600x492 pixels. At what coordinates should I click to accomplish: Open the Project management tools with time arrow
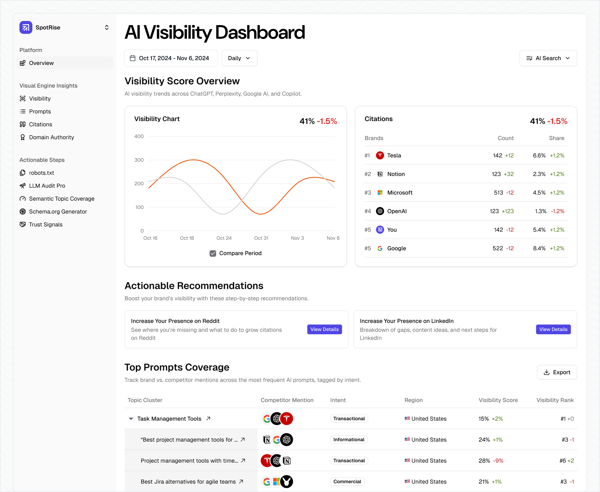coord(243,460)
